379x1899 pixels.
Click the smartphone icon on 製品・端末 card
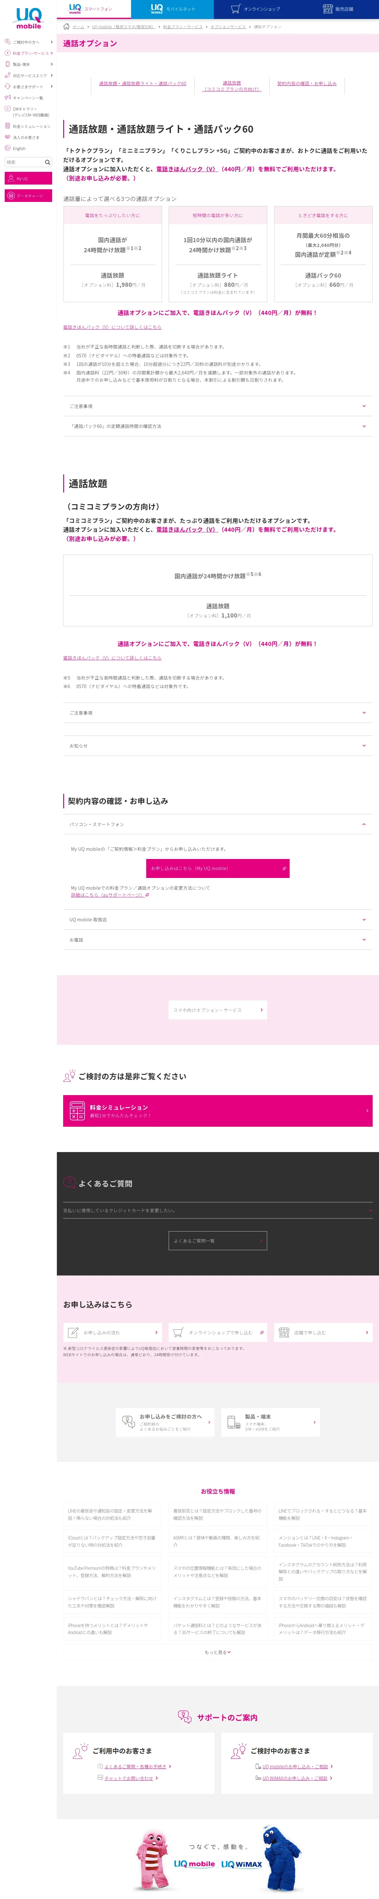pyautogui.click(x=233, y=1422)
